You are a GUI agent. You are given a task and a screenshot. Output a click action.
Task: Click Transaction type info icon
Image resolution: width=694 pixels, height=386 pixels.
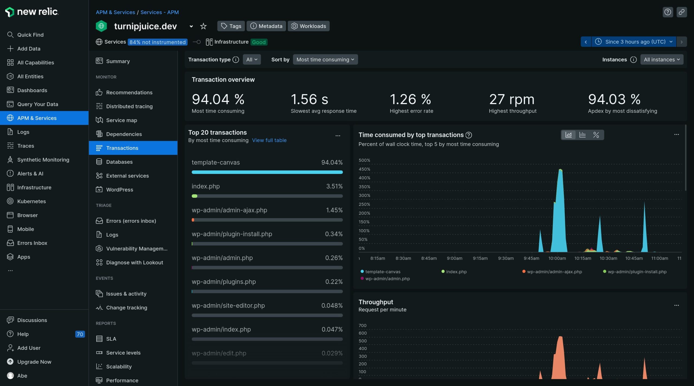pyautogui.click(x=236, y=60)
